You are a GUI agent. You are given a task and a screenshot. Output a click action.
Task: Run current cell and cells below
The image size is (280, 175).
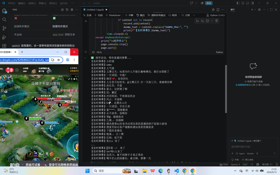tap(202, 21)
